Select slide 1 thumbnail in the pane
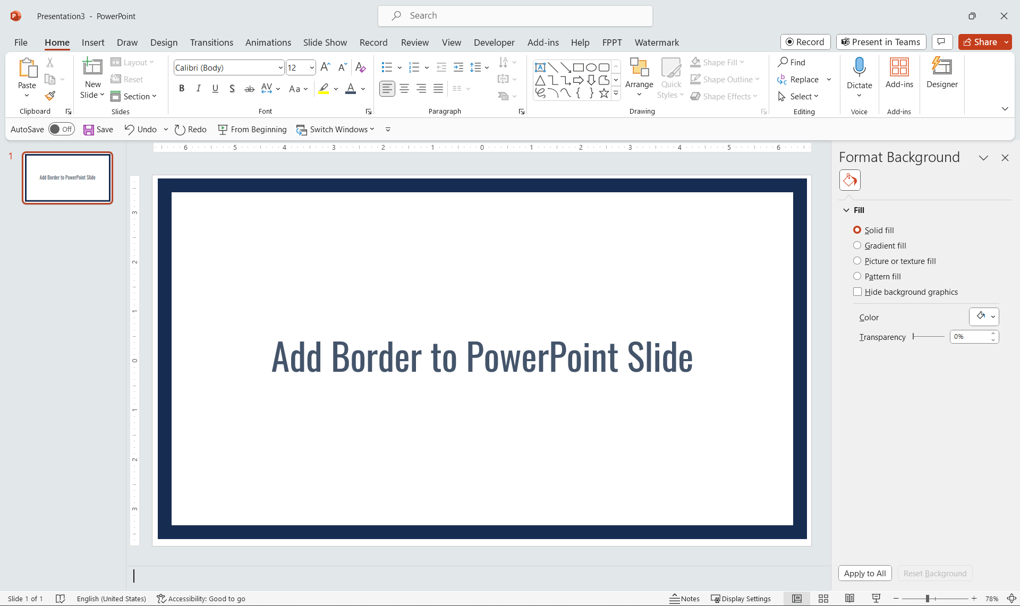 (67, 177)
